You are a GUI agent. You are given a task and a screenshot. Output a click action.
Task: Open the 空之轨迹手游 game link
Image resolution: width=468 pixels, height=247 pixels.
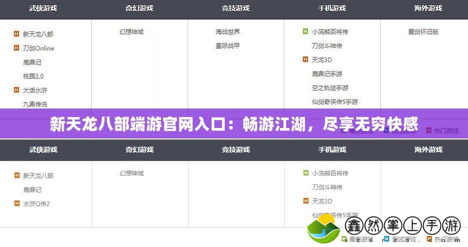[330, 87]
